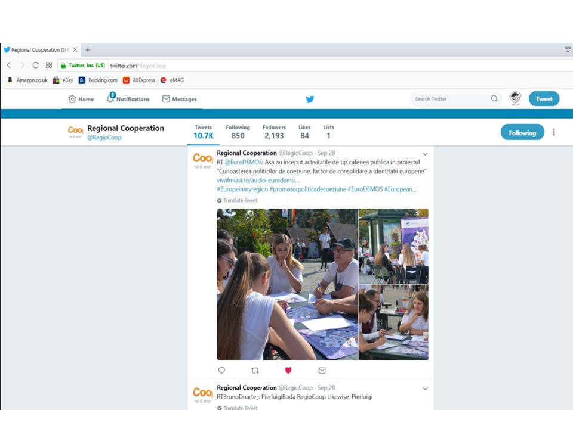Click the first tweet's author avatar logo
The image size is (573, 429).
point(202,160)
